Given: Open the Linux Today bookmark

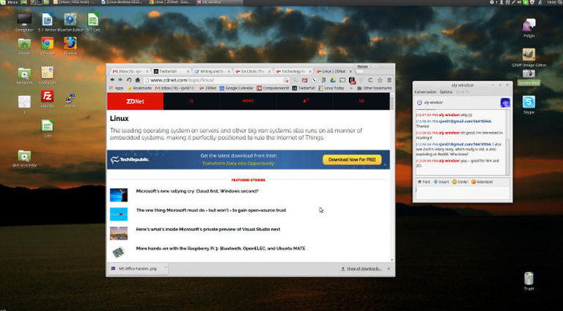Looking at the screenshot, I should pyautogui.click(x=331, y=88).
